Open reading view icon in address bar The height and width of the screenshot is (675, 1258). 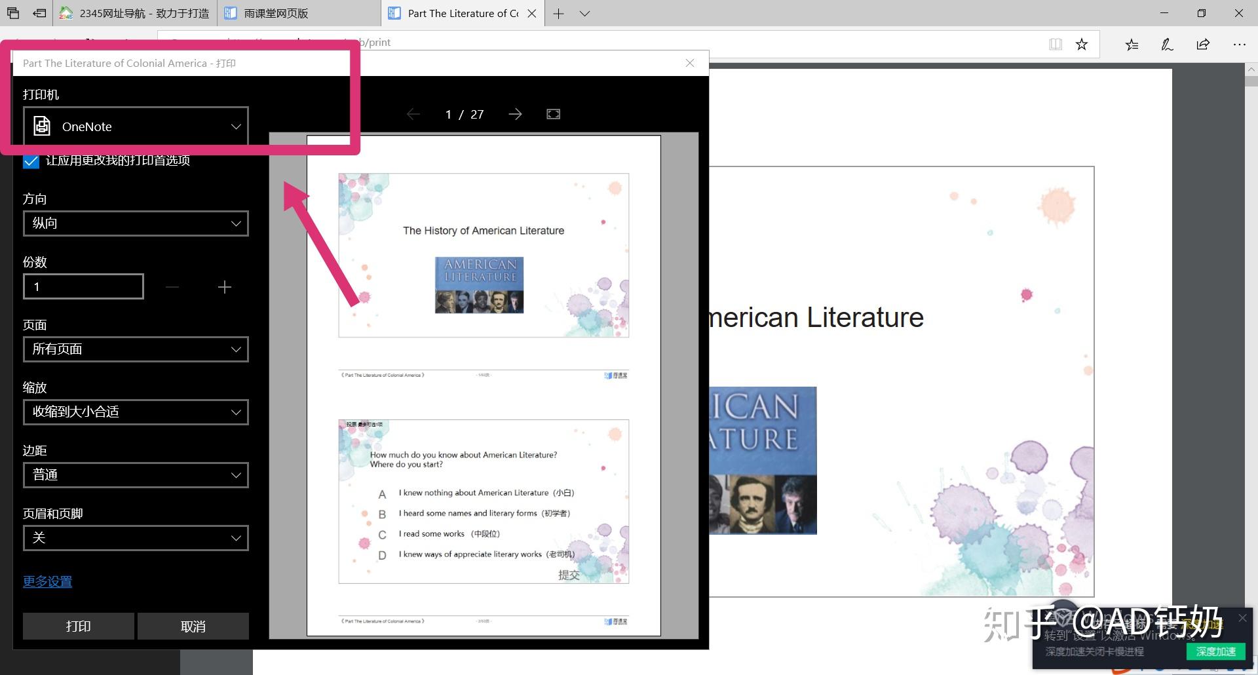click(1056, 44)
